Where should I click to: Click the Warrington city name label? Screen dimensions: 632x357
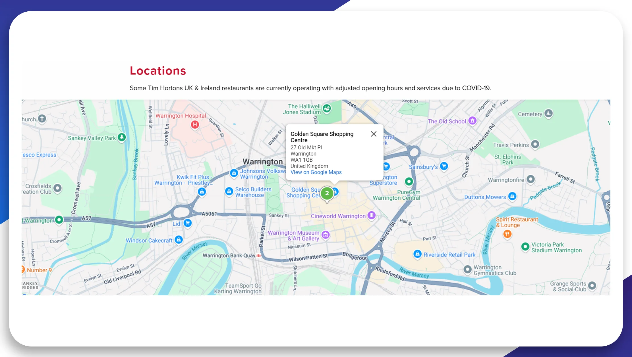point(263,162)
